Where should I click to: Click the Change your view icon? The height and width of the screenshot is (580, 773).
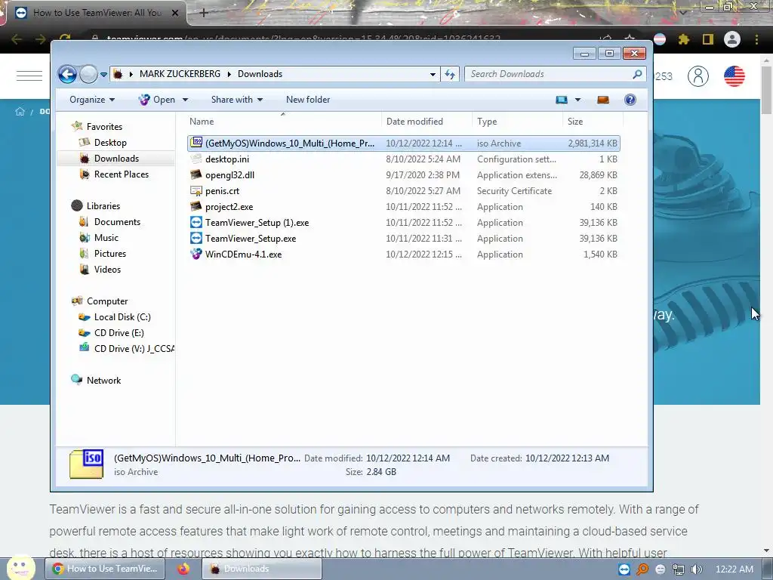click(x=562, y=100)
